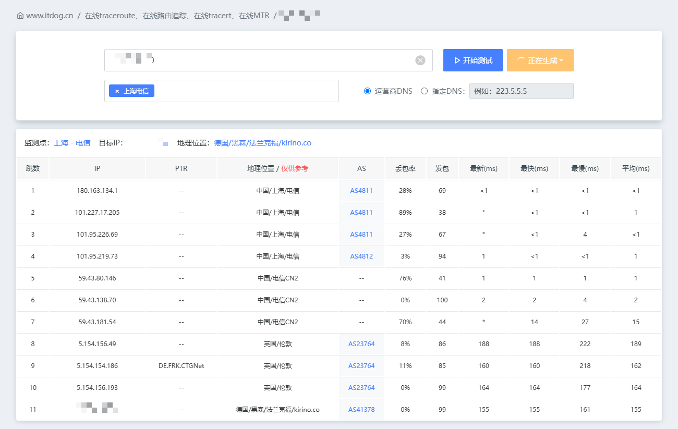678x429 pixels.
Task: Select the 运营商DNS radio option
Action: (367, 91)
